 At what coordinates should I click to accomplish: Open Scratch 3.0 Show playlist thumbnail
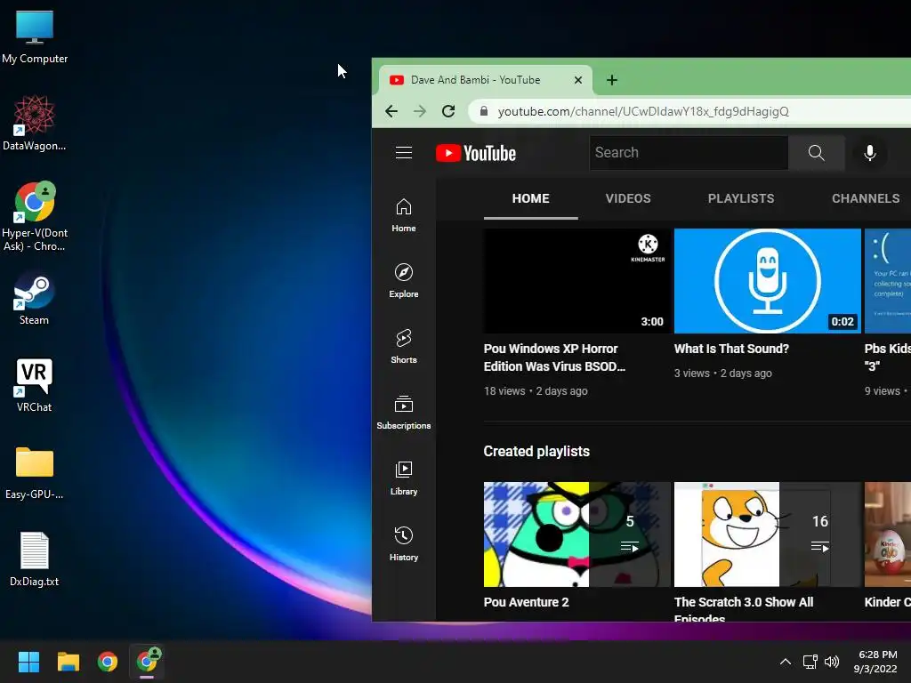coord(768,534)
